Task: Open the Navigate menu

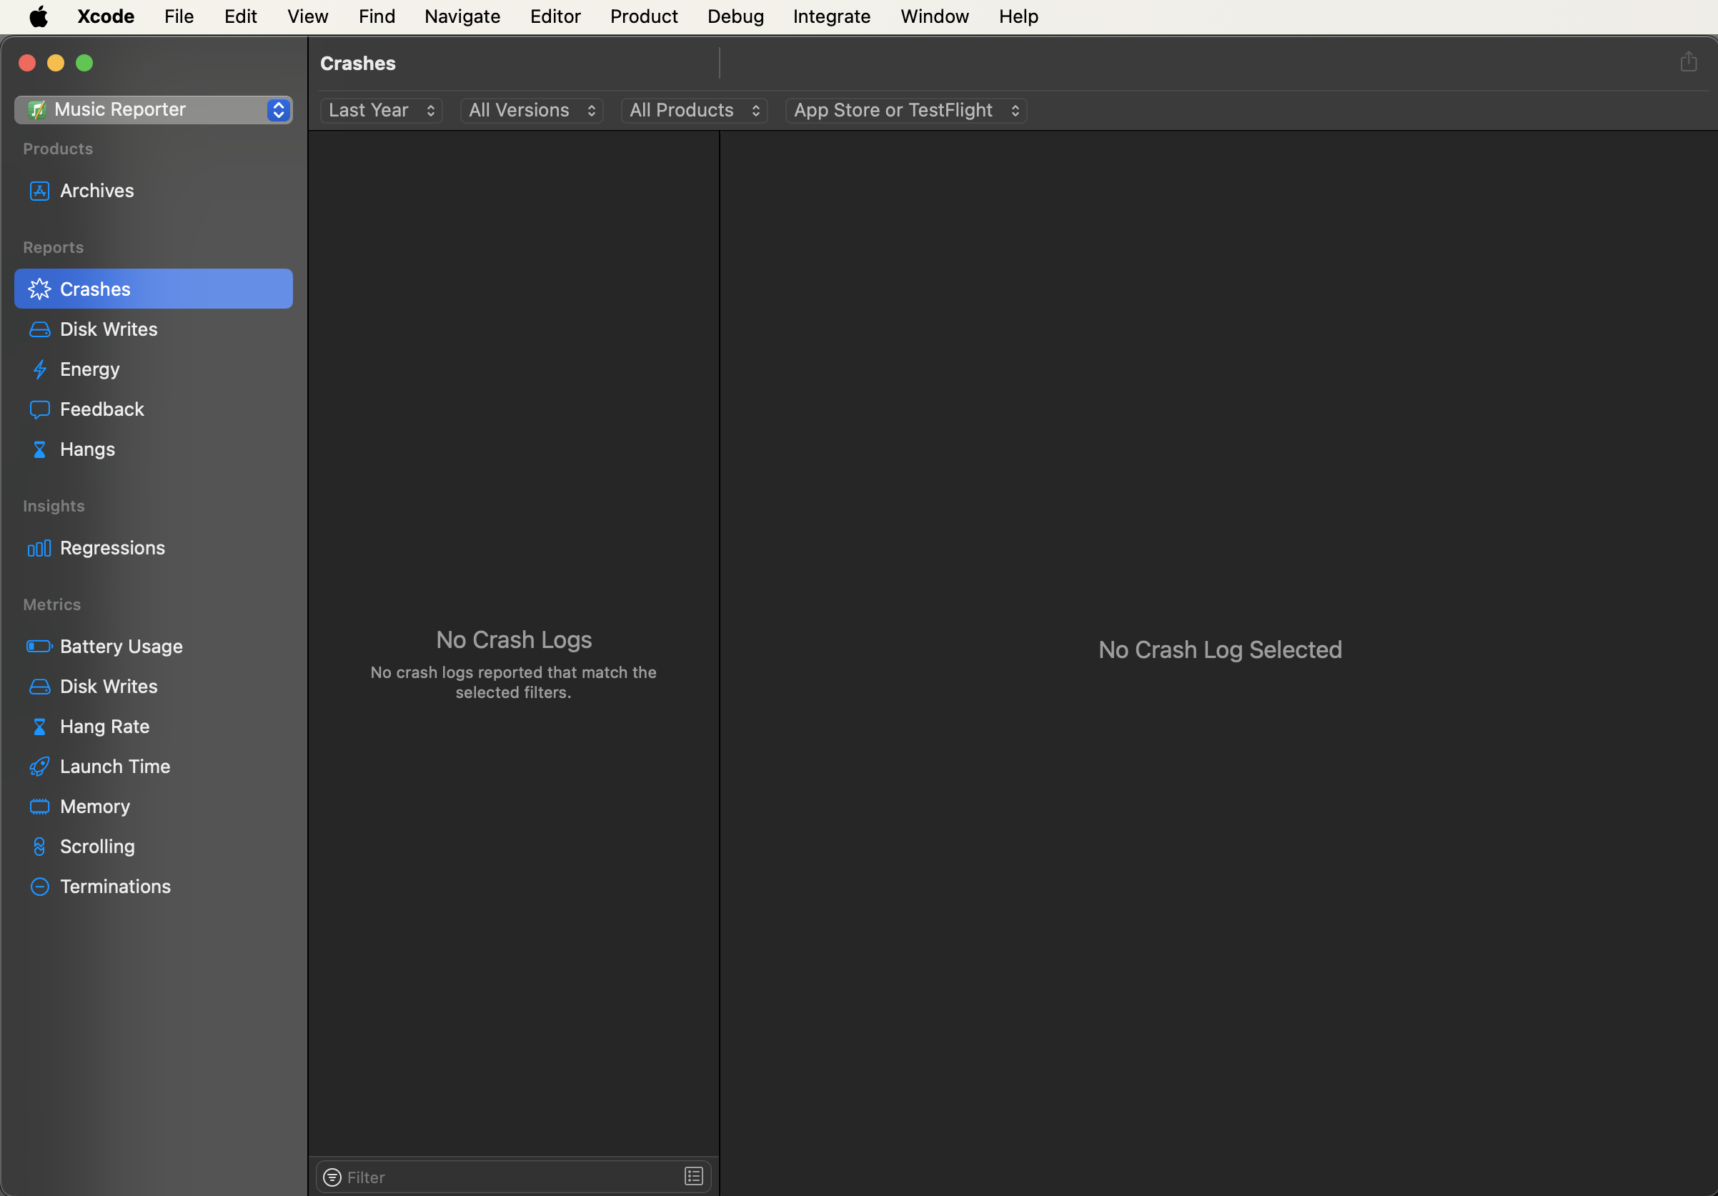Action: click(462, 16)
